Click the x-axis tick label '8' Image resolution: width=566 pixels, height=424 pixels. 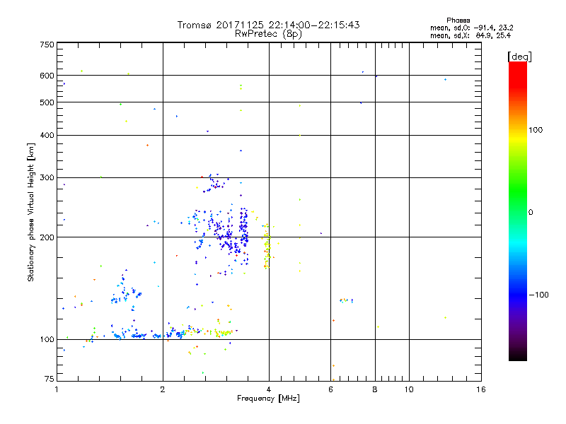[375, 389]
